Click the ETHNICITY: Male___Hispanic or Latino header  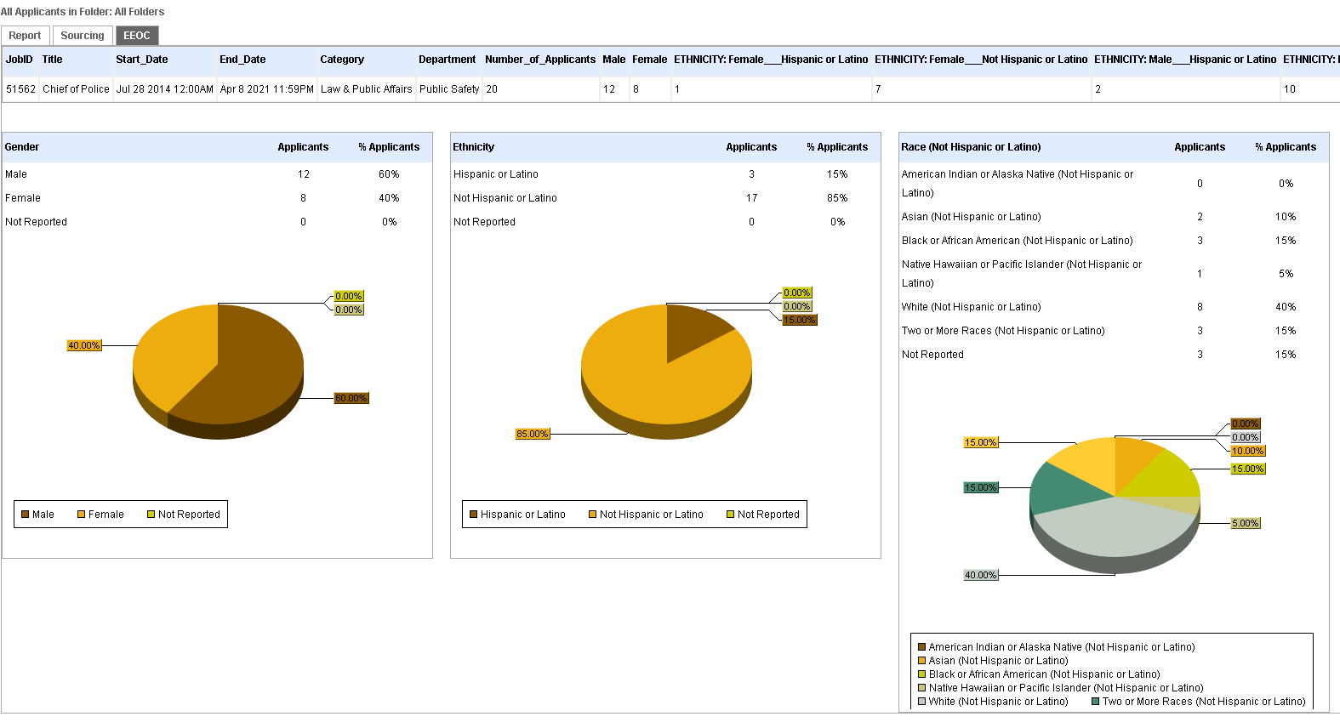pos(1185,60)
